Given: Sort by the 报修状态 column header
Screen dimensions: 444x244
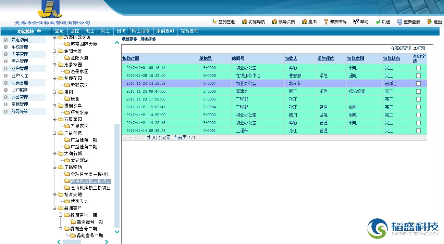Looking at the screenshot, I should (391, 58).
